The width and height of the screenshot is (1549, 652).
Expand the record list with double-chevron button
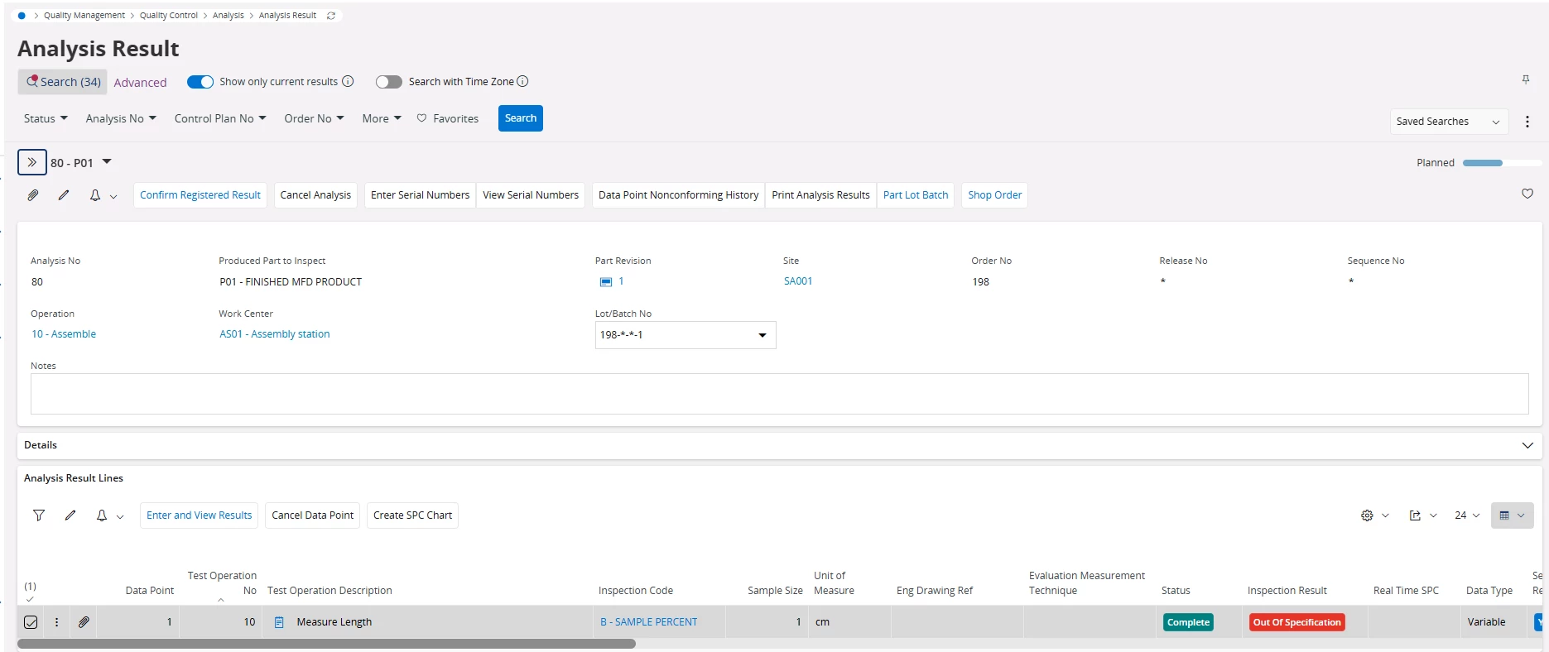tap(32, 162)
